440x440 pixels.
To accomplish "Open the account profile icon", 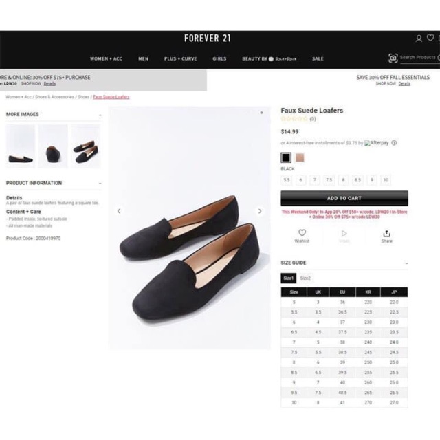I will tap(419, 38).
